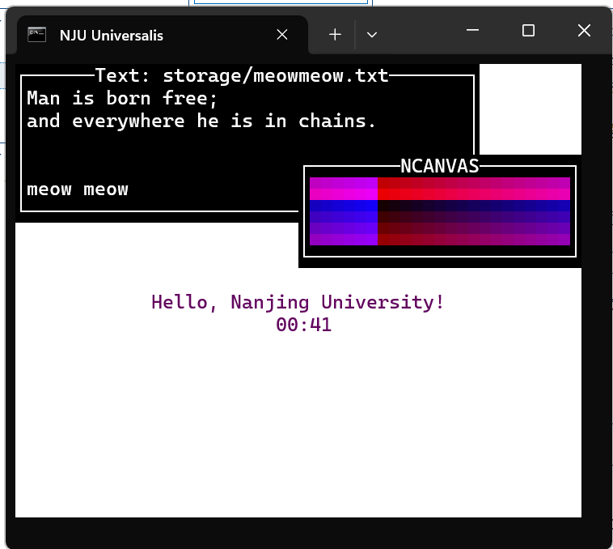Click the 00:41 timer display
The width and height of the screenshot is (613, 549).
tap(303, 325)
